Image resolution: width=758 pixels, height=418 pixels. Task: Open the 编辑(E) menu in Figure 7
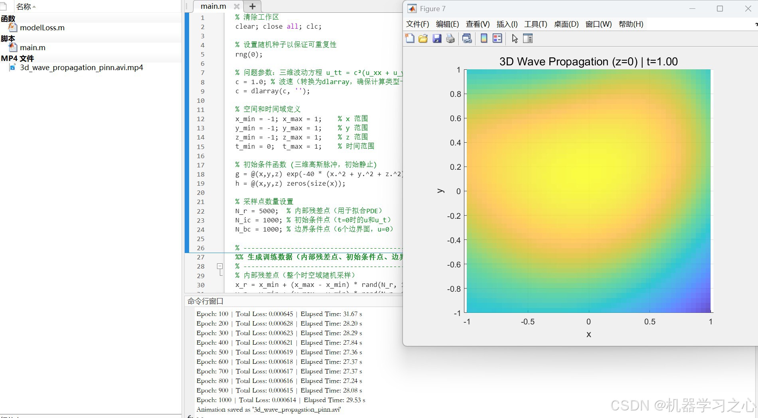pyautogui.click(x=447, y=24)
